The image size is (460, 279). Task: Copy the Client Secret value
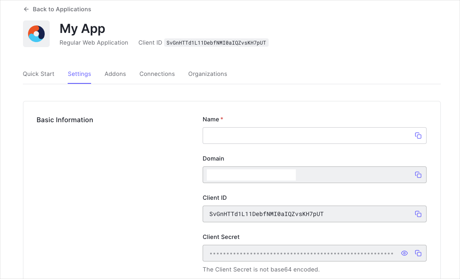418,253
